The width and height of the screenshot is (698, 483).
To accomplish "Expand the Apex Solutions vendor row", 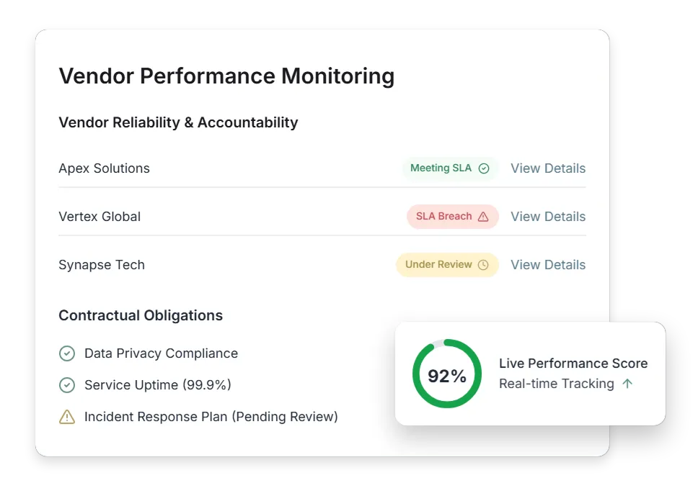I will [x=104, y=168].
